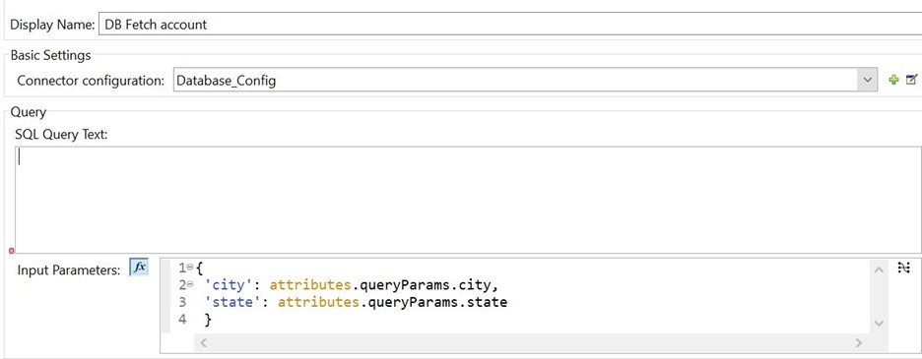Image resolution: width=922 pixels, height=359 pixels.
Task: Open the Connector configuration dropdown arrow
Action: (x=867, y=81)
